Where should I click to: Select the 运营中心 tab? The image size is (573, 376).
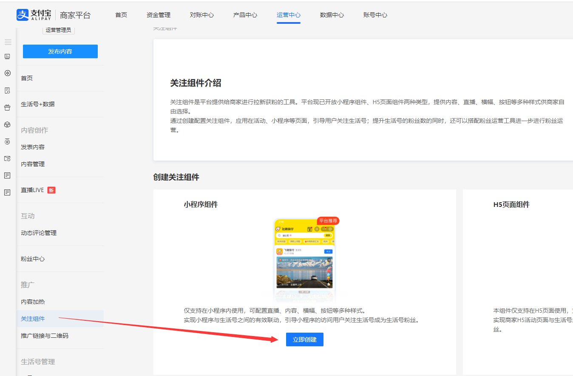(x=289, y=15)
